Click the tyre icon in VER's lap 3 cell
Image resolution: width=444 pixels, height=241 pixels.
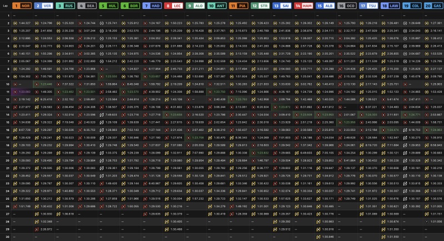point(37,31)
